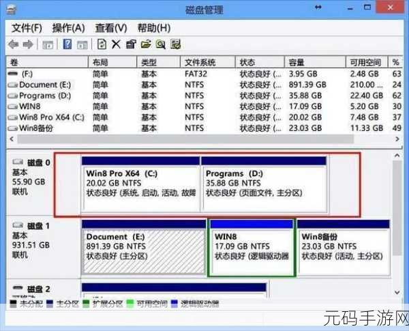Click the horizontal scrollbar of the volume list
This screenshot has height=331, width=409.
(185, 139)
